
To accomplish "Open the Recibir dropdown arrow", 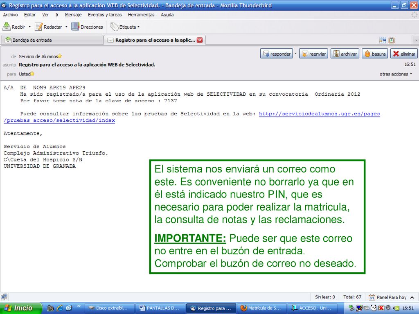I will [29, 27].
